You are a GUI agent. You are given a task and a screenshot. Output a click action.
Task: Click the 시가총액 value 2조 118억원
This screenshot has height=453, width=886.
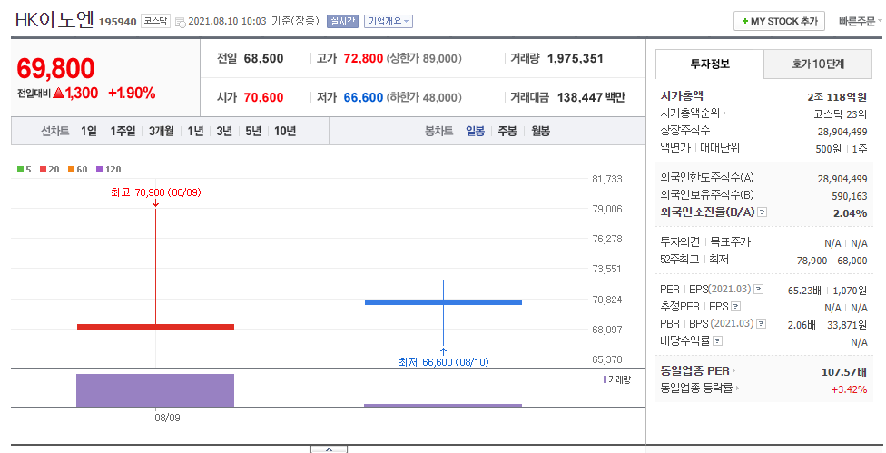[837, 96]
